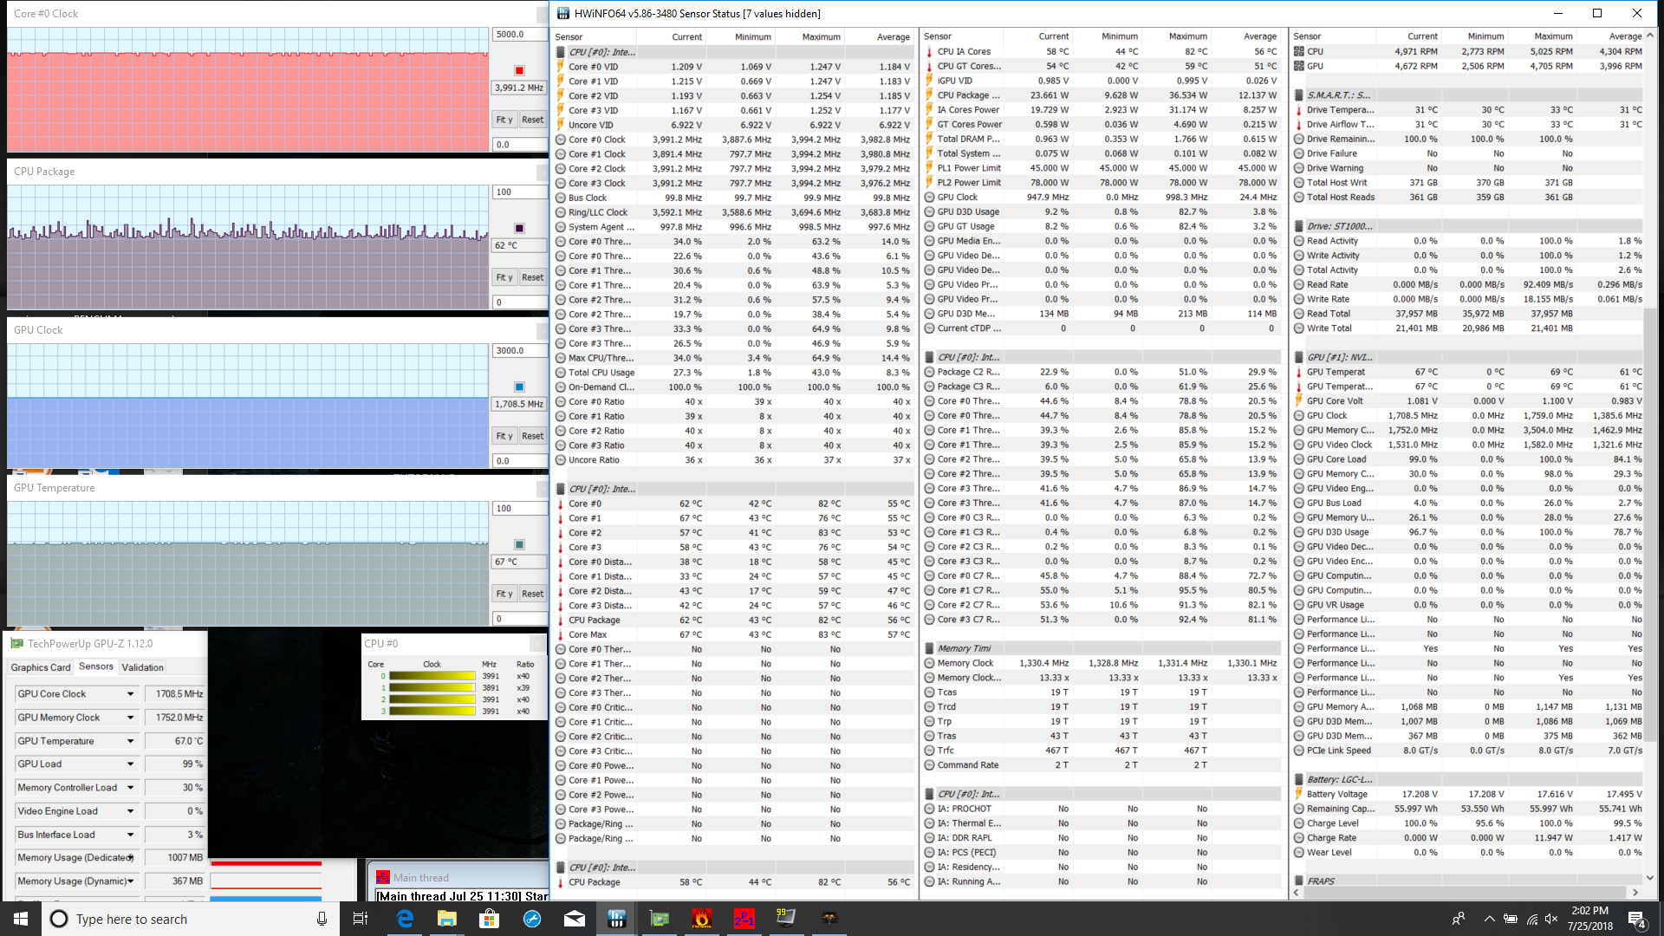
Task: Open File Explorer from the taskbar
Action: [x=446, y=919]
